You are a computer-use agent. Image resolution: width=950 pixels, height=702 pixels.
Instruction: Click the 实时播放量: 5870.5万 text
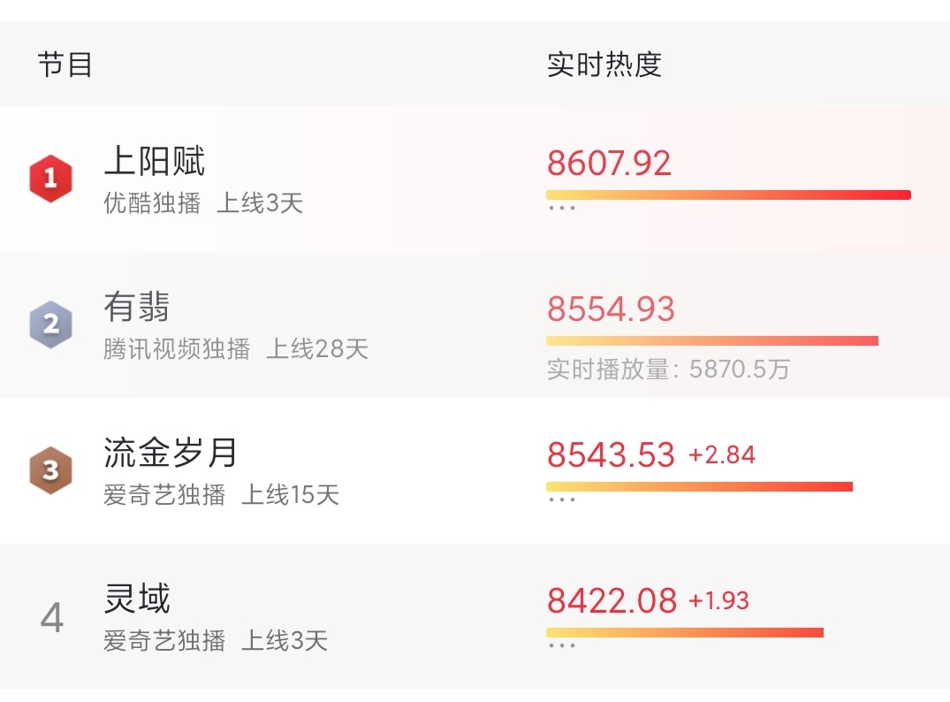(x=668, y=370)
